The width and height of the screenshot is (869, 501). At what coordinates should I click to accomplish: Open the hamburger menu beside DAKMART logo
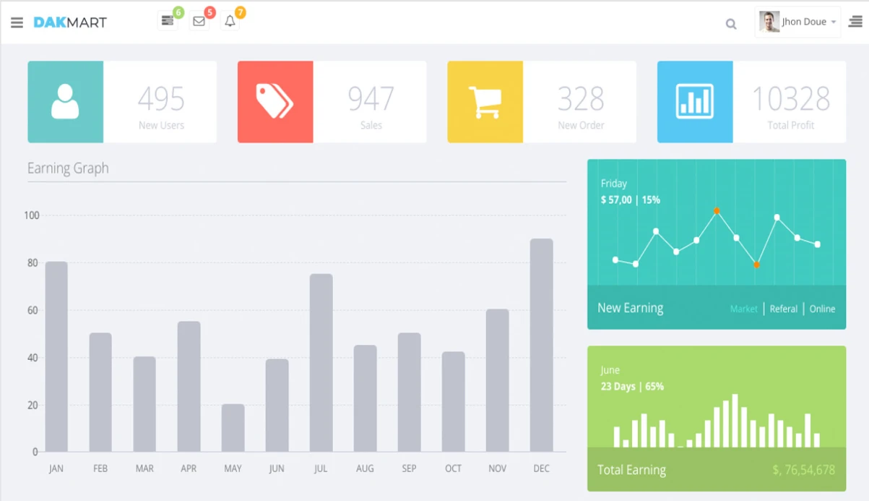(x=17, y=22)
